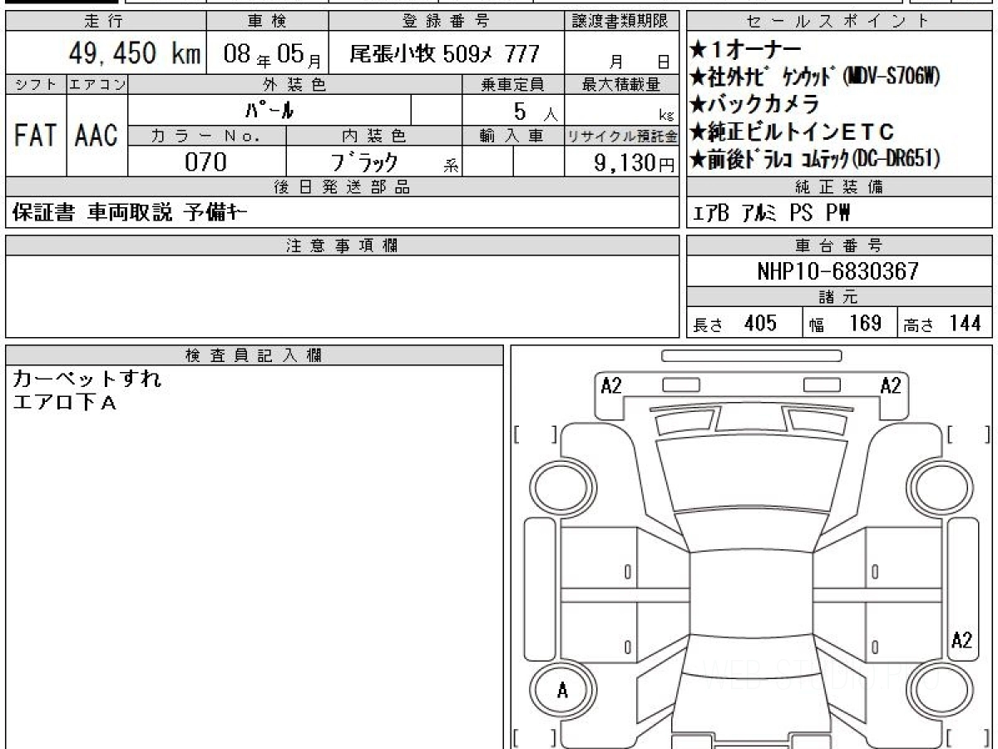Select the パール exterior color value
This screenshot has width=998, height=749.
[270, 111]
